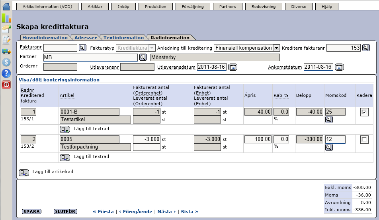The width and height of the screenshot is (379, 220).
Task: Add text row under Testartikel
Action: pyautogui.click(x=65, y=129)
